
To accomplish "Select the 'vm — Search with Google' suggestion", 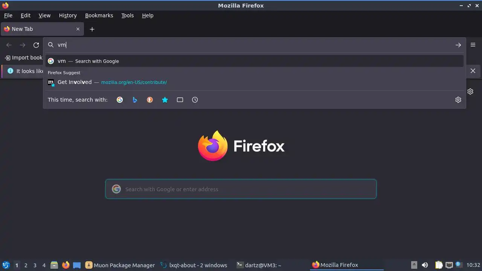I will [254, 61].
